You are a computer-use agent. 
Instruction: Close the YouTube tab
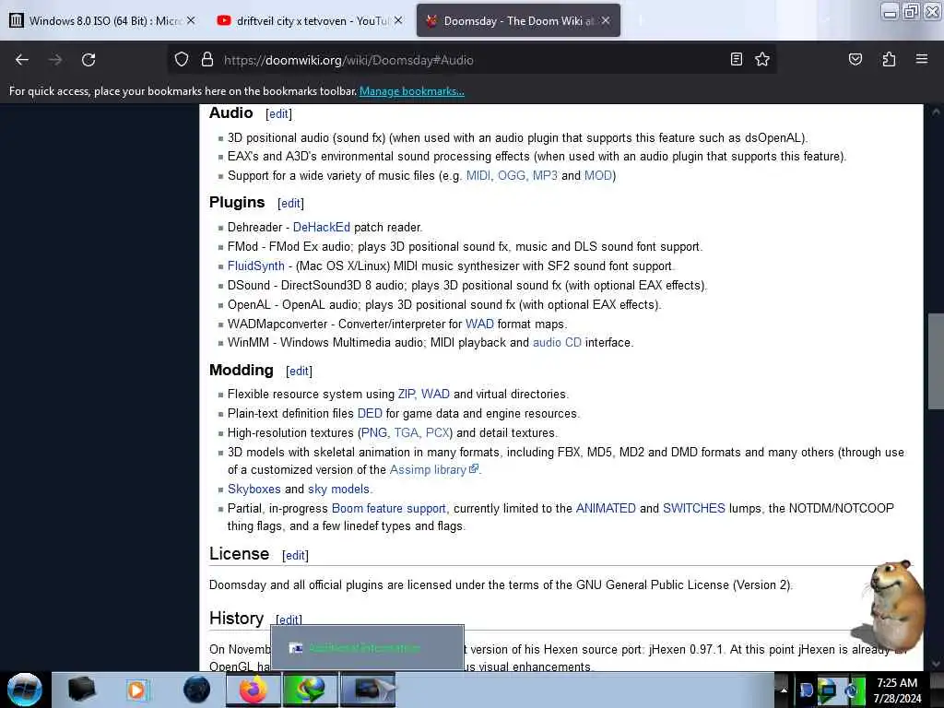tap(398, 20)
